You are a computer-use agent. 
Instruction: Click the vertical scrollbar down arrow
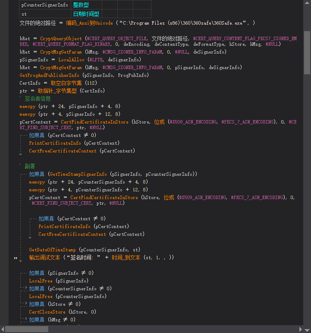[x=307, y=330]
